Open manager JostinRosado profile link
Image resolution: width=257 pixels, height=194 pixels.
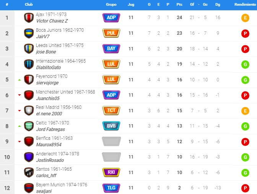pos(50,160)
